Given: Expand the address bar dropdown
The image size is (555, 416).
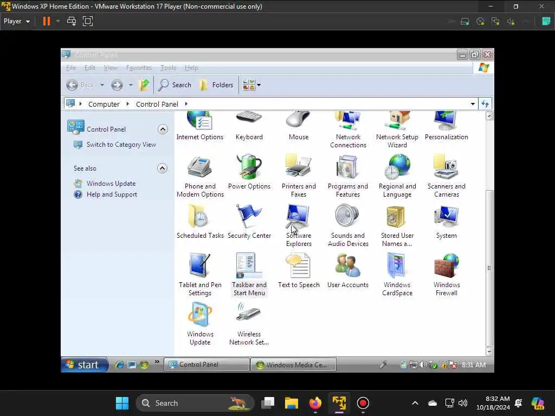Looking at the screenshot, I should 473,104.
